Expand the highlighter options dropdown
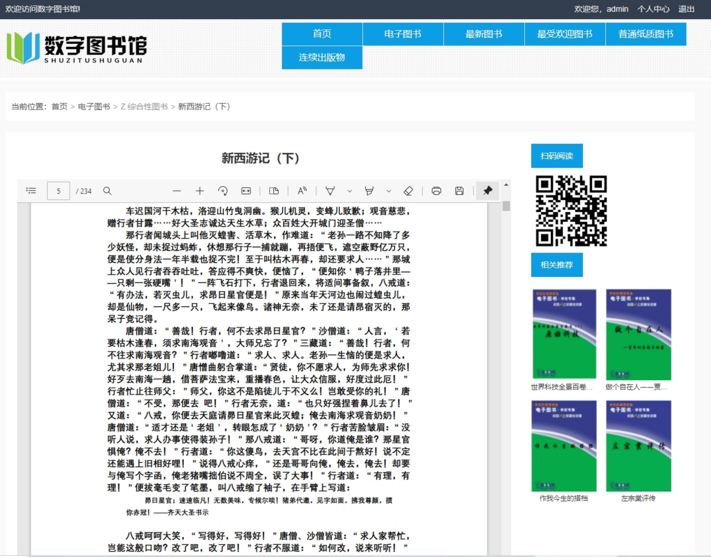This screenshot has height=557, width=711. (x=388, y=191)
